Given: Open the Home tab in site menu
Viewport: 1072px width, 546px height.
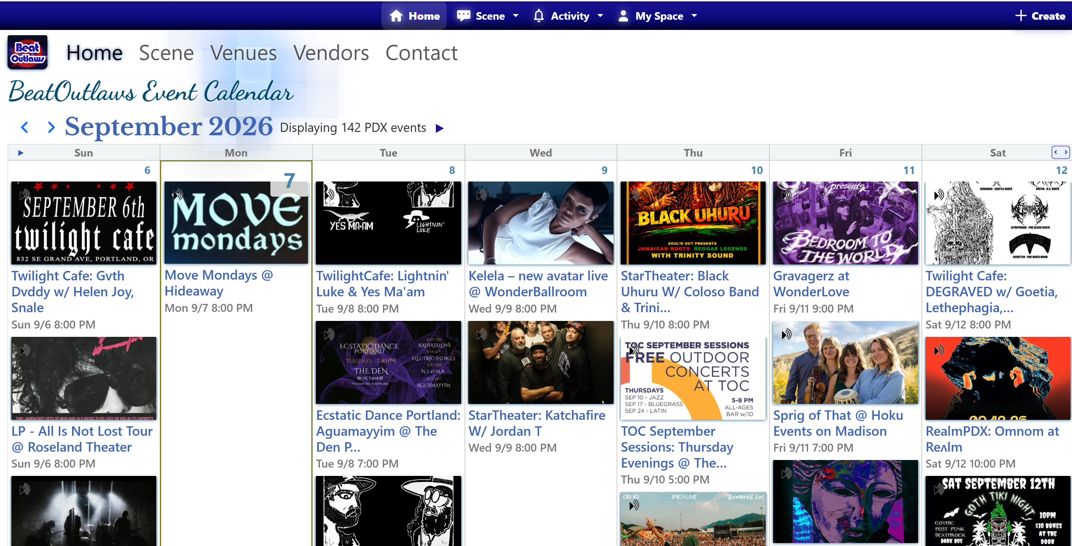Looking at the screenshot, I should point(94,53).
